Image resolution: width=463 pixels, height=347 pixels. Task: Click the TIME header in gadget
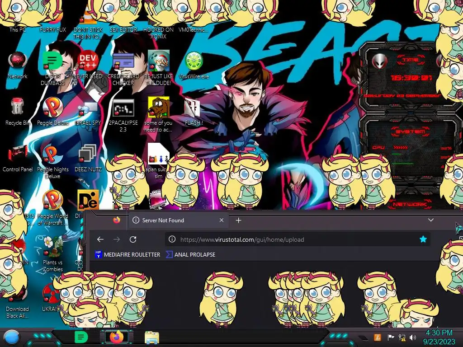[x=411, y=60]
